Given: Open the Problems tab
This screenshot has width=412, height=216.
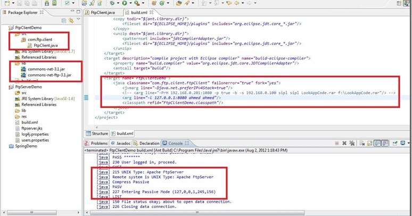Looking at the screenshot, I should (x=99, y=143).
